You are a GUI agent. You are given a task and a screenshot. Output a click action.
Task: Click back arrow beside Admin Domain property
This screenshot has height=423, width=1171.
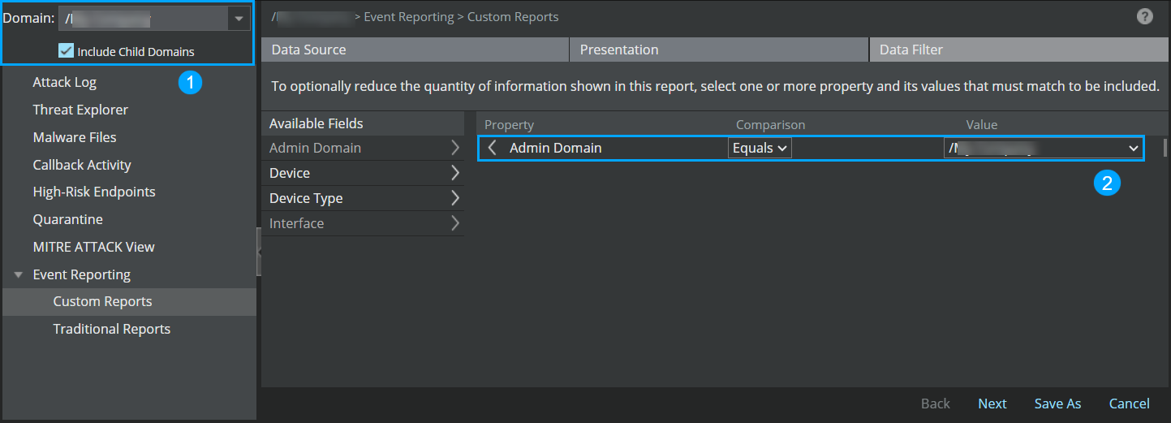point(493,148)
